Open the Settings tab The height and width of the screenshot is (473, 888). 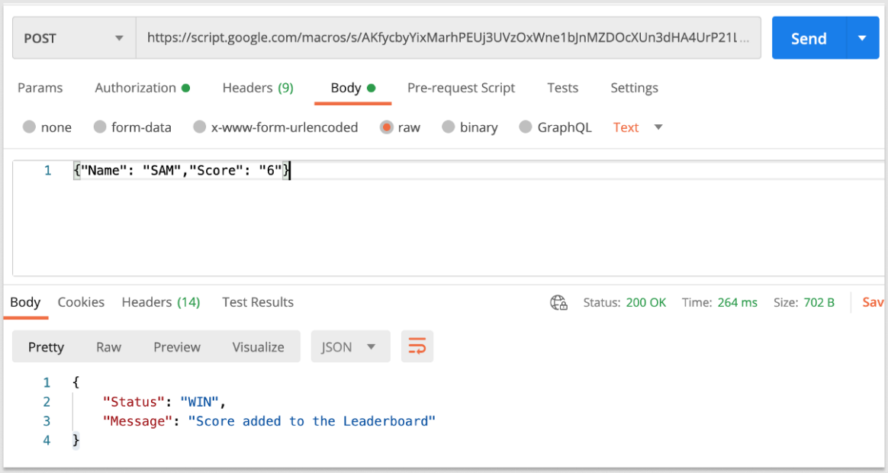[x=634, y=88]
